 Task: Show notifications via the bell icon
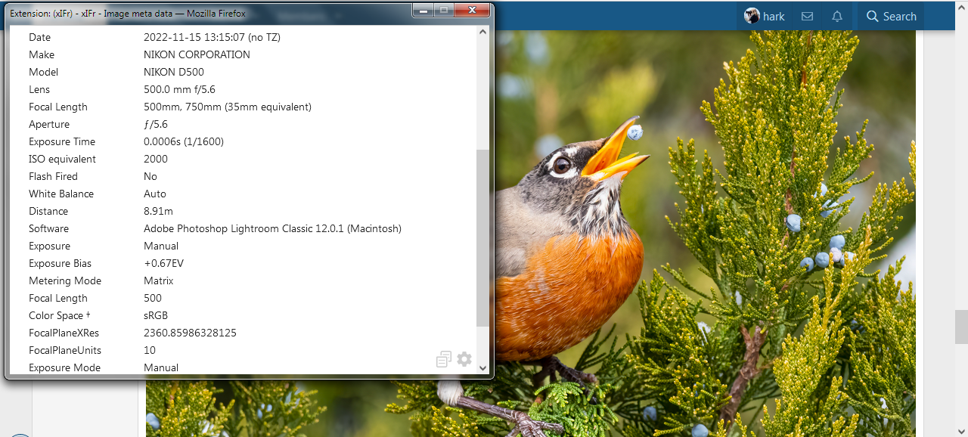pyautogui.click(x=837, y=17)
